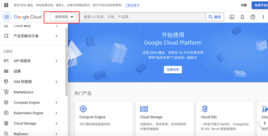268x136 pixels.
Task: Click the Kubernetes Engine sidebar icon
Action: (x=6, y=113)
